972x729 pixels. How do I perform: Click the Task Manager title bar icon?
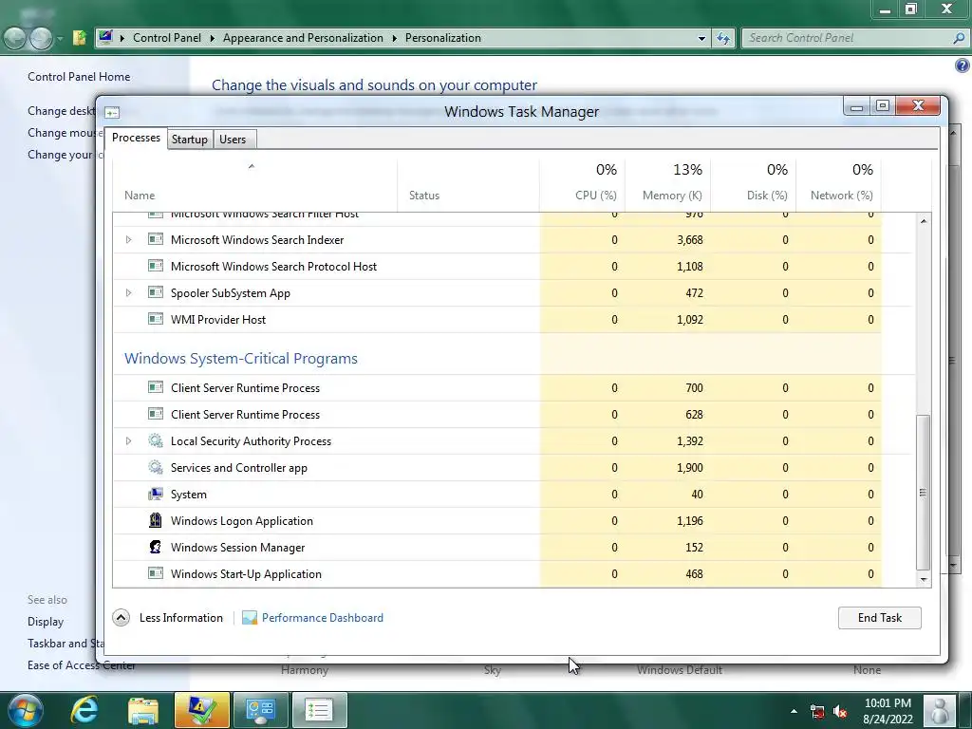[x=112, y=112]
